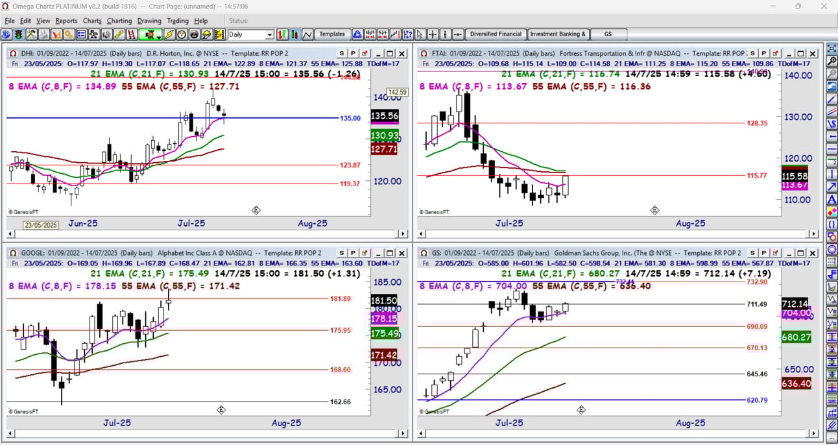This screenshot has height=445, width=838.
Task: Select the vertical line cursor tool
Action: [445, 34]
